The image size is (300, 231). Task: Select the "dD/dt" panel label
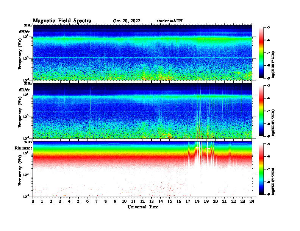(24, 90)
